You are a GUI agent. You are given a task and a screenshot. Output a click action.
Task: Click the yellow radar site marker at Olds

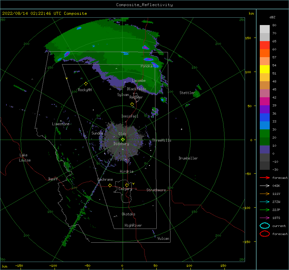[x=123, y=140]
